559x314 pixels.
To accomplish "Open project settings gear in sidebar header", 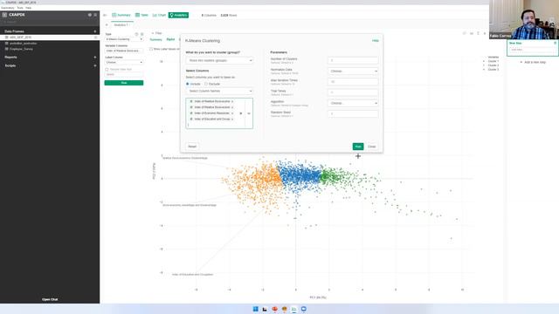I will pos(90,15).
